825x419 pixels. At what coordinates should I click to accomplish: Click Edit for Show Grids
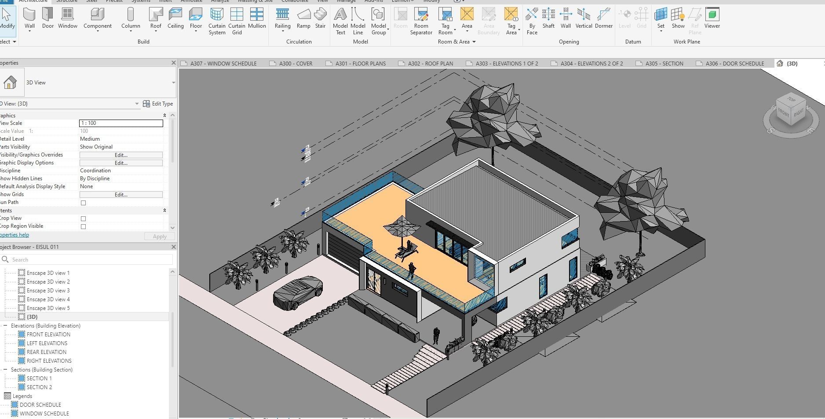point(121,195)
